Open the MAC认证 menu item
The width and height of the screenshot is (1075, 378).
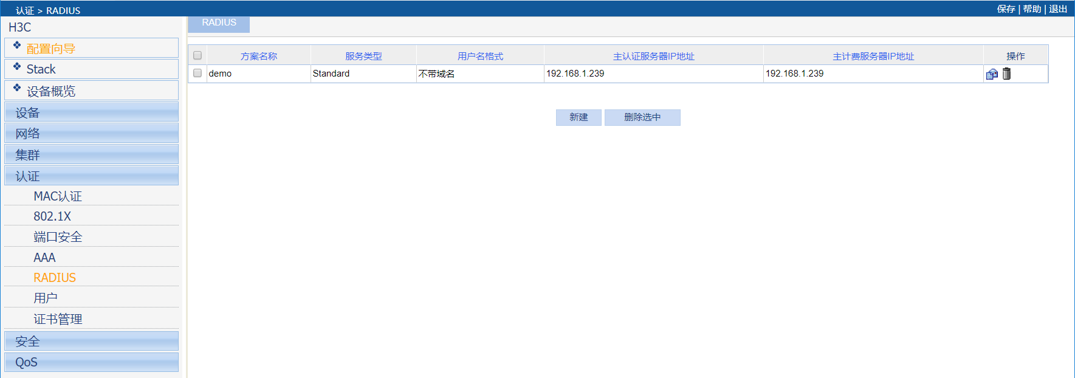(58, 196)
